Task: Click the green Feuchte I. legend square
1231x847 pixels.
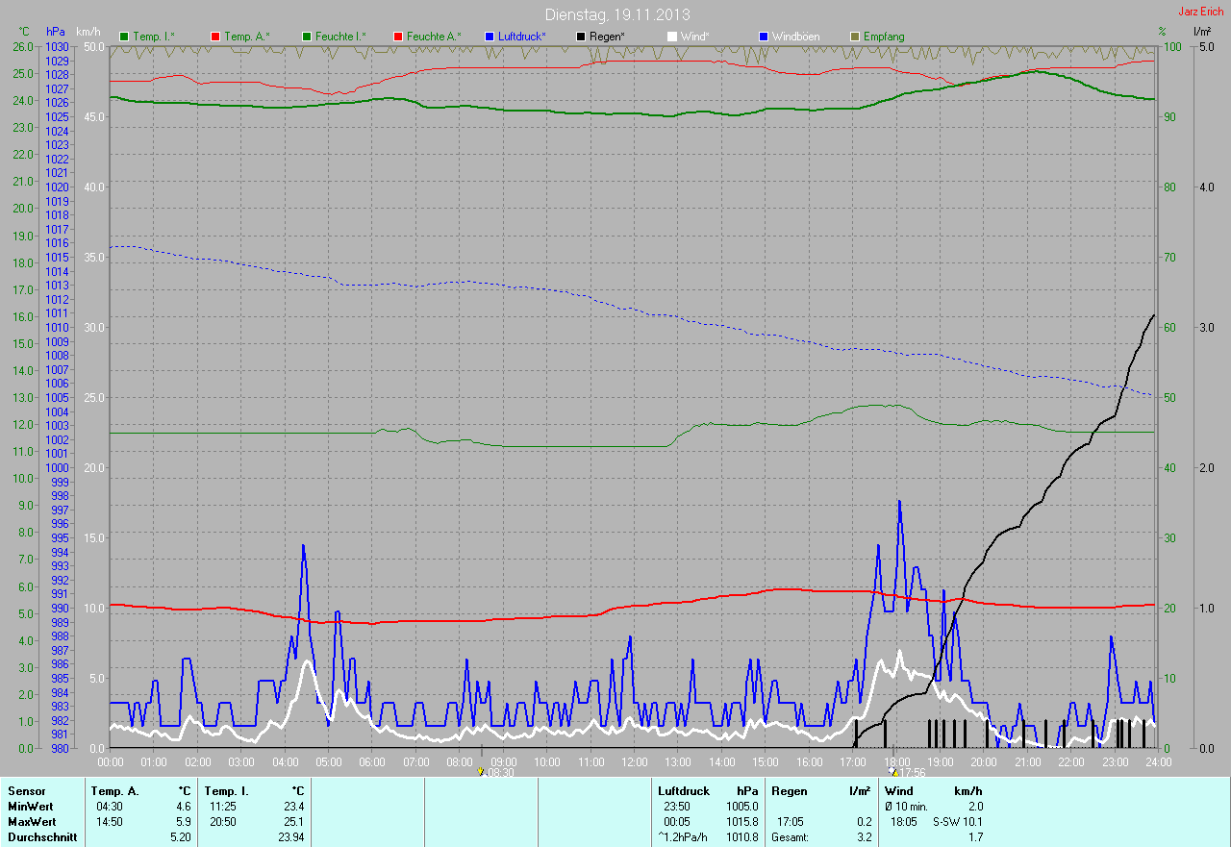Action: [308, 37]
